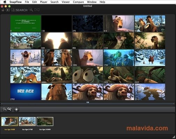The image size is (176, 139).
Task: Select the mammoths frame labeled 1518
Action: pyautogui.click(x=57, y=58)
